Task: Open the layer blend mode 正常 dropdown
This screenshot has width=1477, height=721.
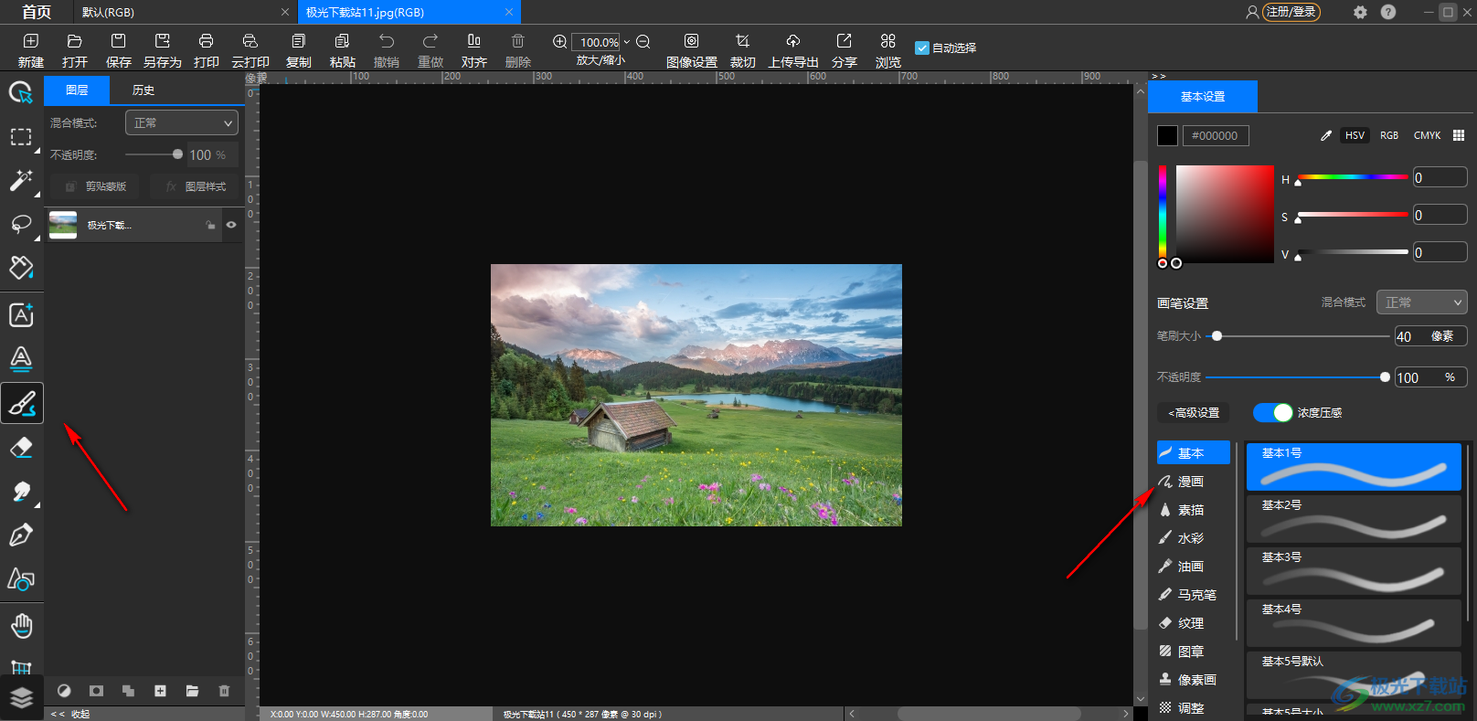Action: (x=182, y=122)
